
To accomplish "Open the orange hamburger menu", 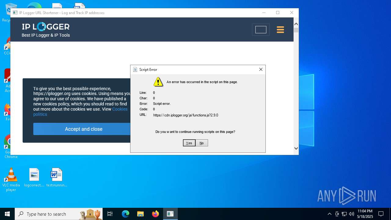I will 280,30.
